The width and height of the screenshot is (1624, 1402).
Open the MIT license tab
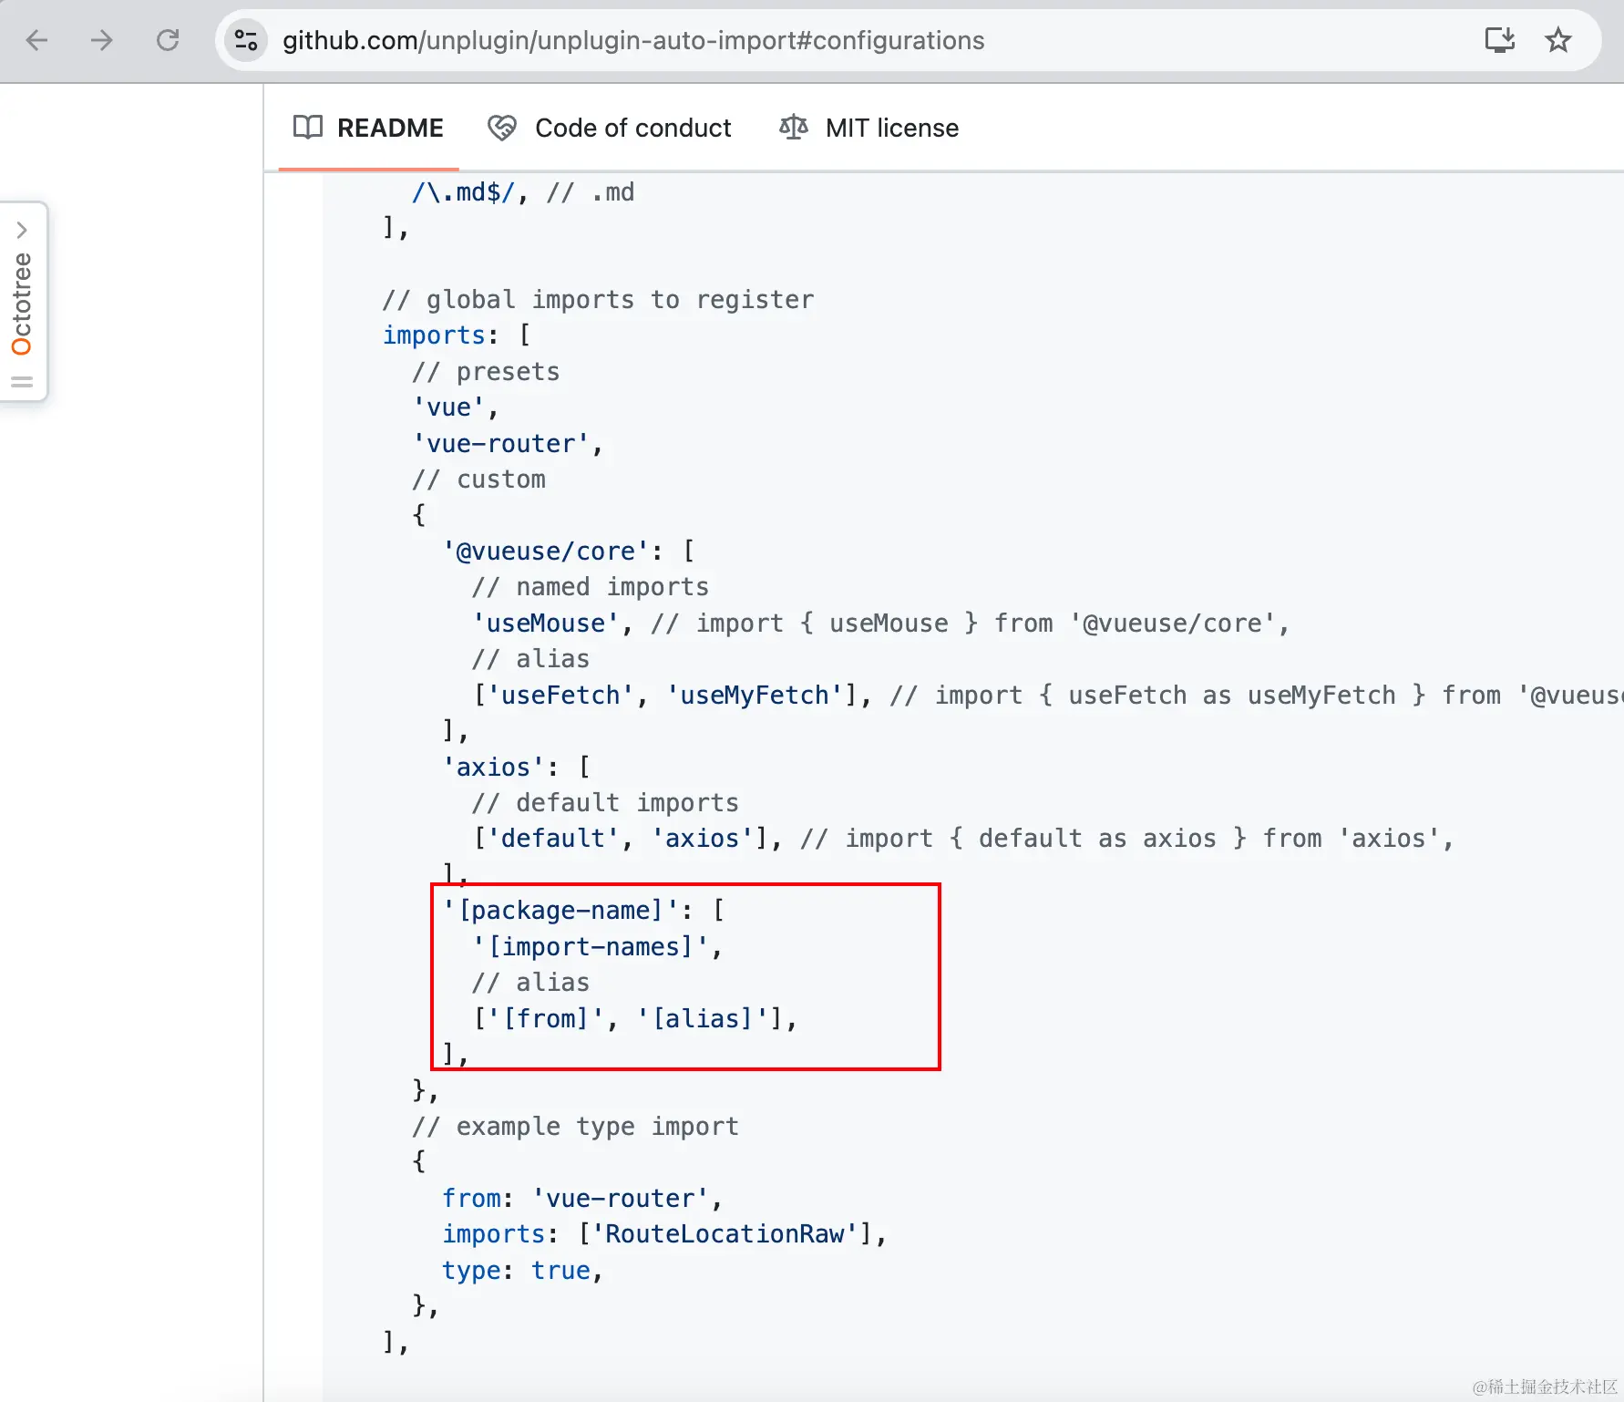869,128
